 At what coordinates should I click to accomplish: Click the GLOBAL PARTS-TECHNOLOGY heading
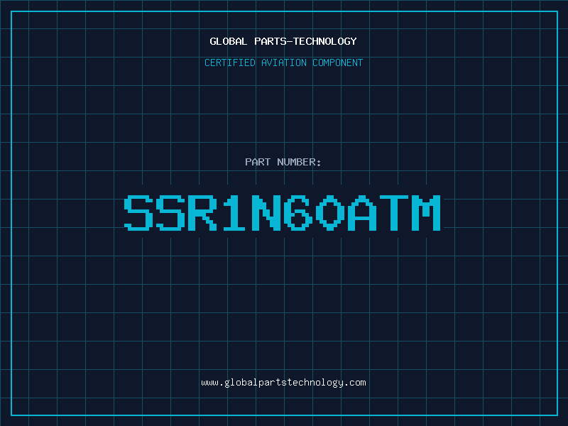(x=283, y=41)
